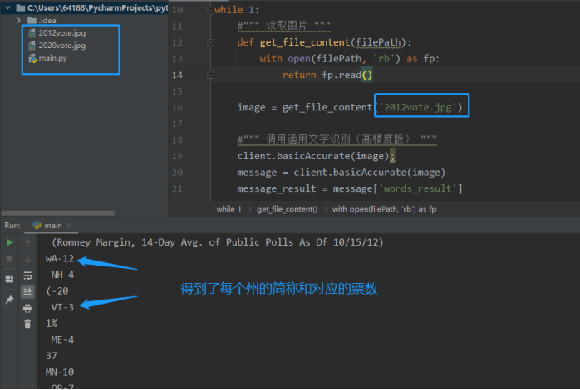
Task: Place cursor on 'return fp.read()' line
Action: pos(327,75)
